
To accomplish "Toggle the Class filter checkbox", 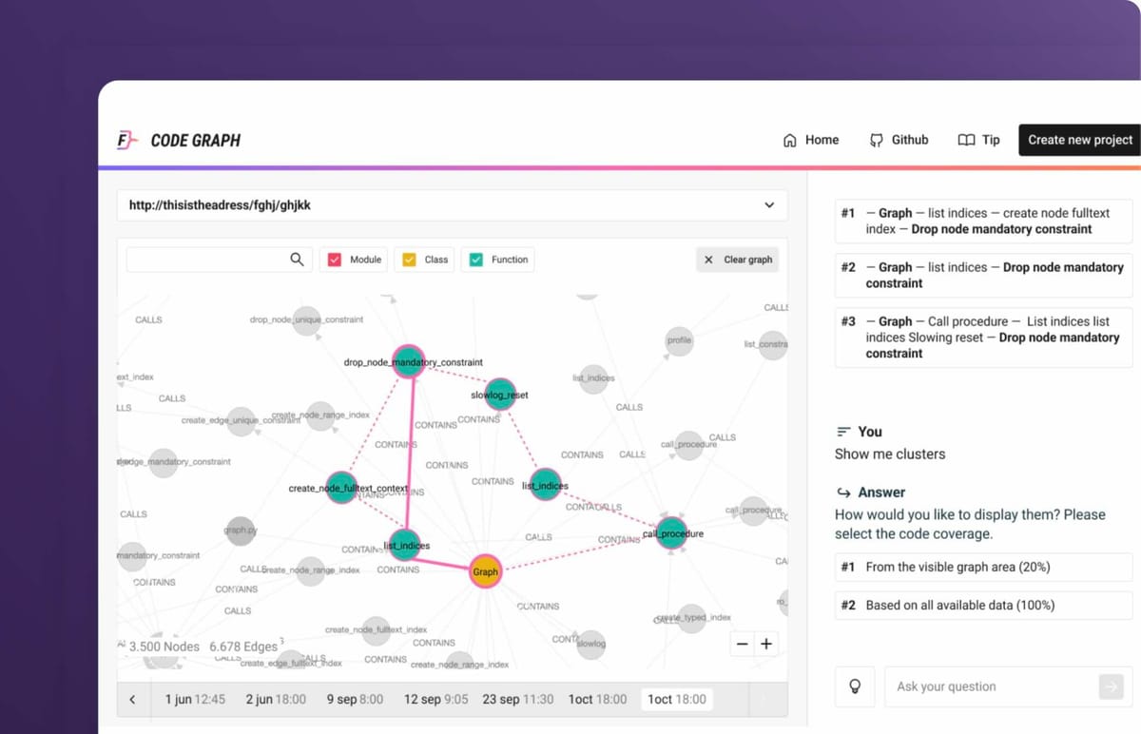I will click(x=409, y=260).
